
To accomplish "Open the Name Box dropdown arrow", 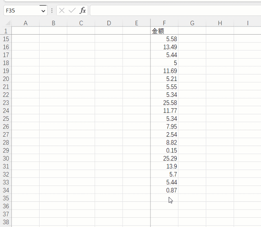I will pyautogui.click(x=43, y=11).
